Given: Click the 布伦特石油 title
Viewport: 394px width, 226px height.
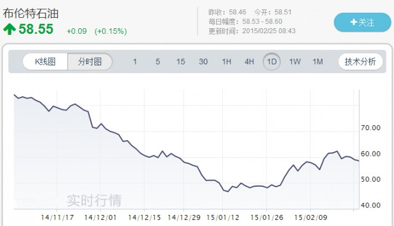Looking at the screenshot, I should [x=30, y=14].
